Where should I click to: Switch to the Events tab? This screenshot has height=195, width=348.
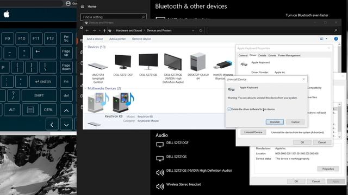coord(272,55)
